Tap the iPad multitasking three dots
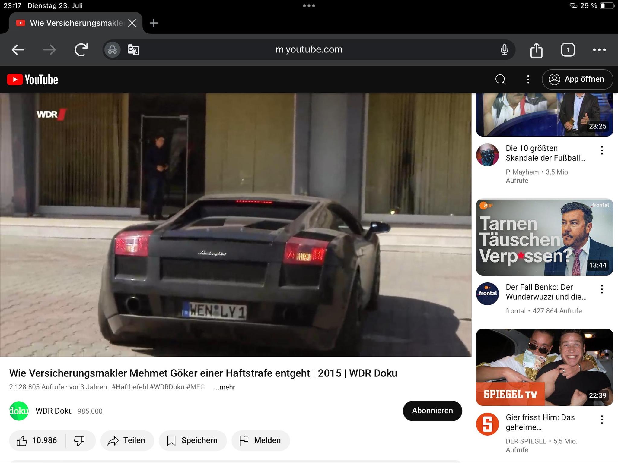This screenshot has height=463, width=618. click(x=309, y=6)
